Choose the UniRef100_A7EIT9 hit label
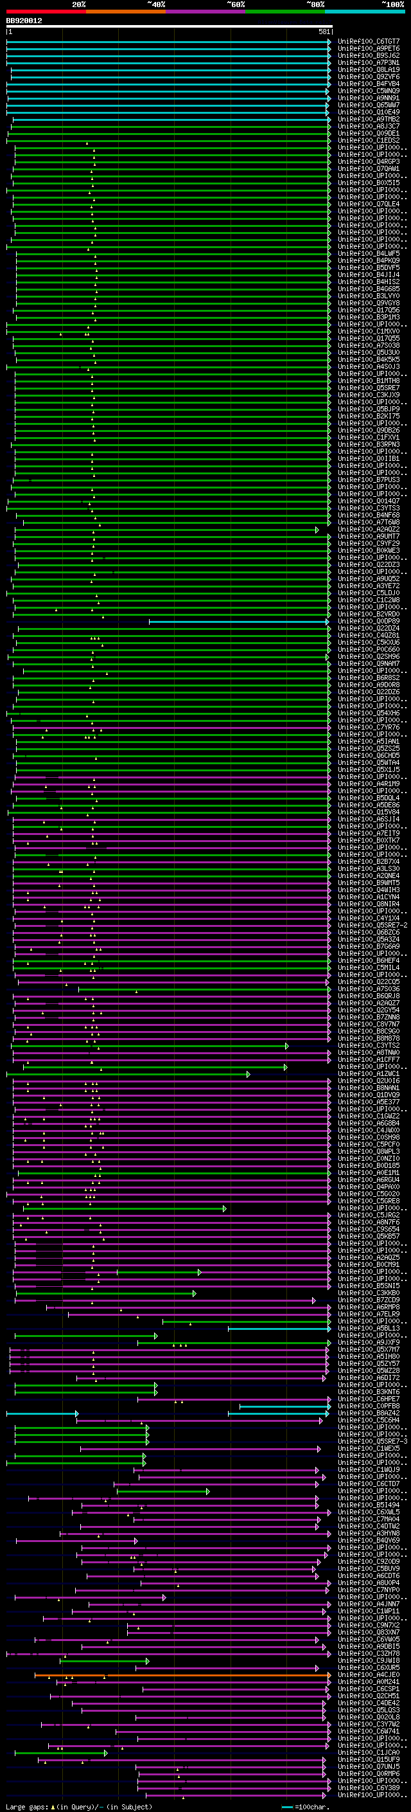Image resolution: width=411 pixels, height=1812 pixels. pyautogui.click(x=368, y=834)
